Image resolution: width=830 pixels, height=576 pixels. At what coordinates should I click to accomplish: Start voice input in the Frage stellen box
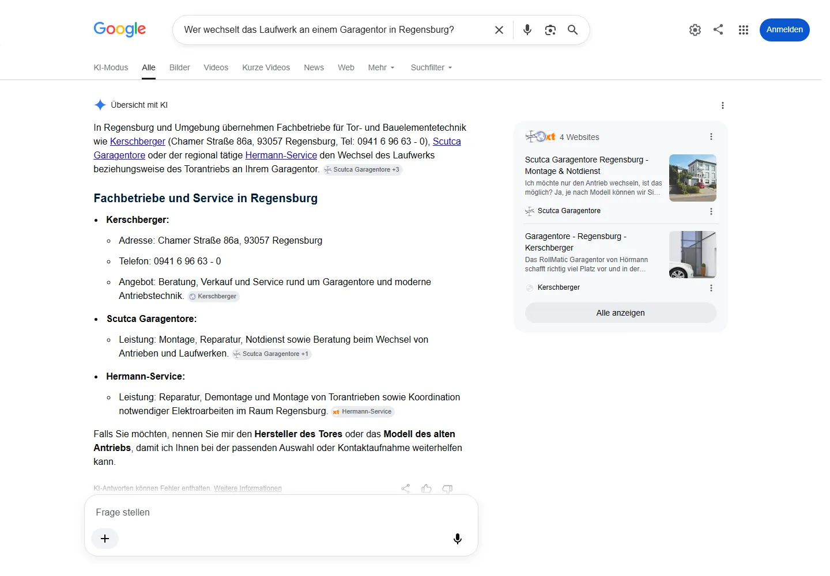[x=458, y=539]
